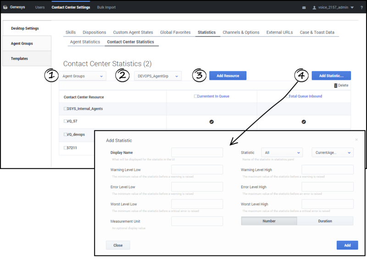The image size is (367, 260).
Task: Select the Current In Queue column checkbox
Action: coord(196,97)
